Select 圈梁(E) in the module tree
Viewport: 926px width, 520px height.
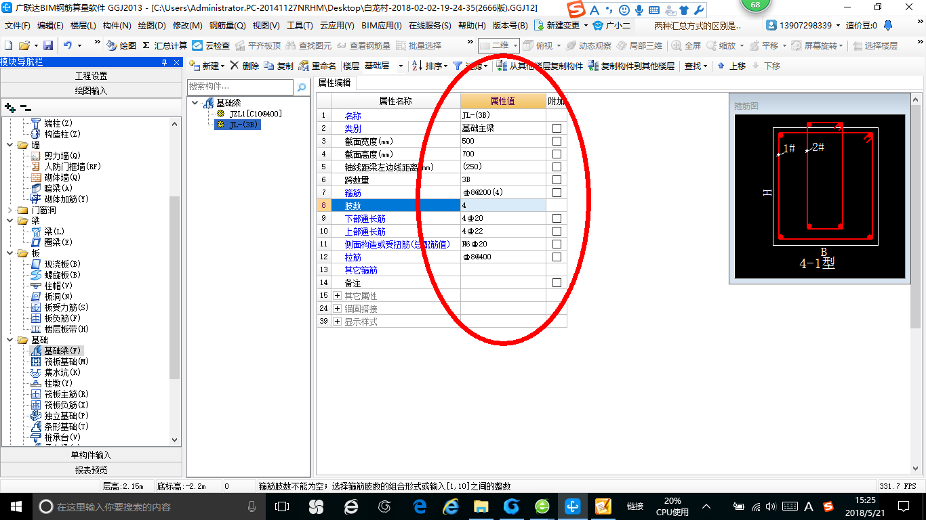click(x=58, y=242)
